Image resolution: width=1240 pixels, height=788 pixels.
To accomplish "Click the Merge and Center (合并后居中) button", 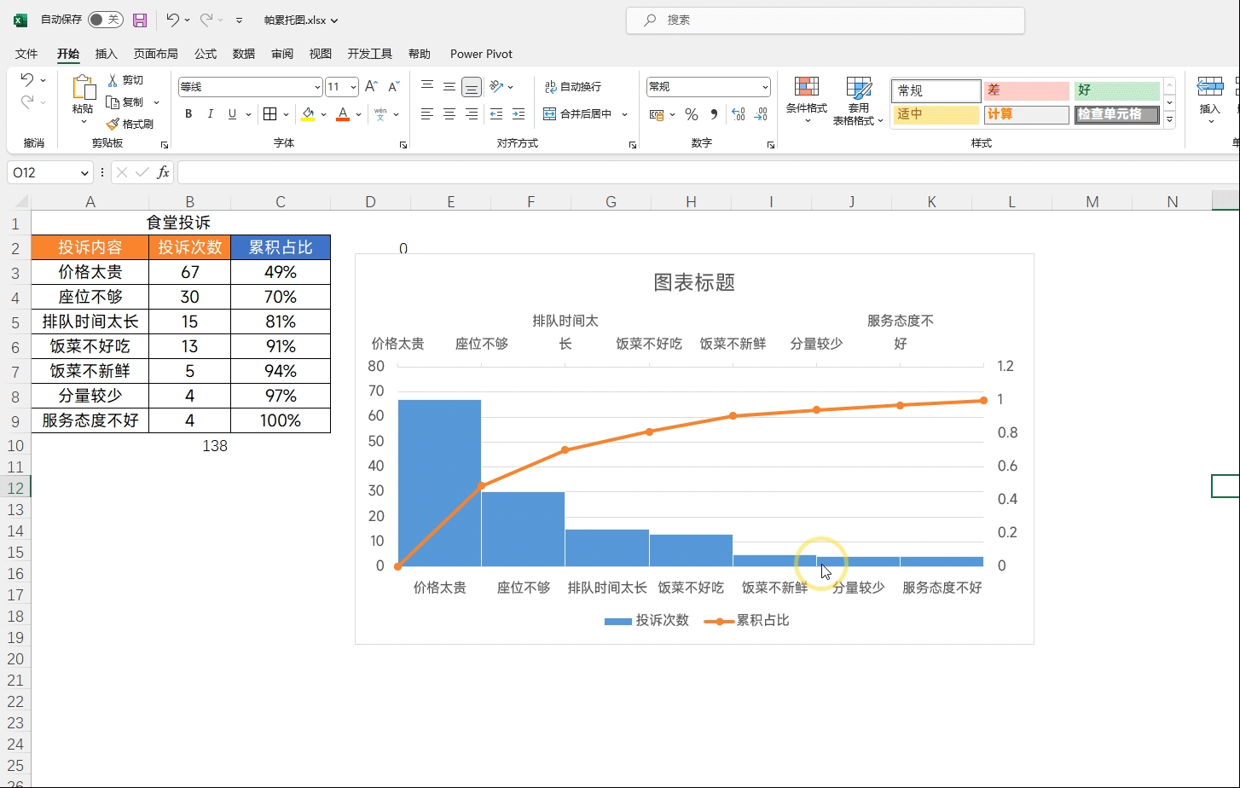I will [x=578, y=114].
